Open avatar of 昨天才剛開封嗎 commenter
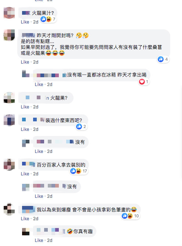This screenshot has height=246, width=182. 9,35
